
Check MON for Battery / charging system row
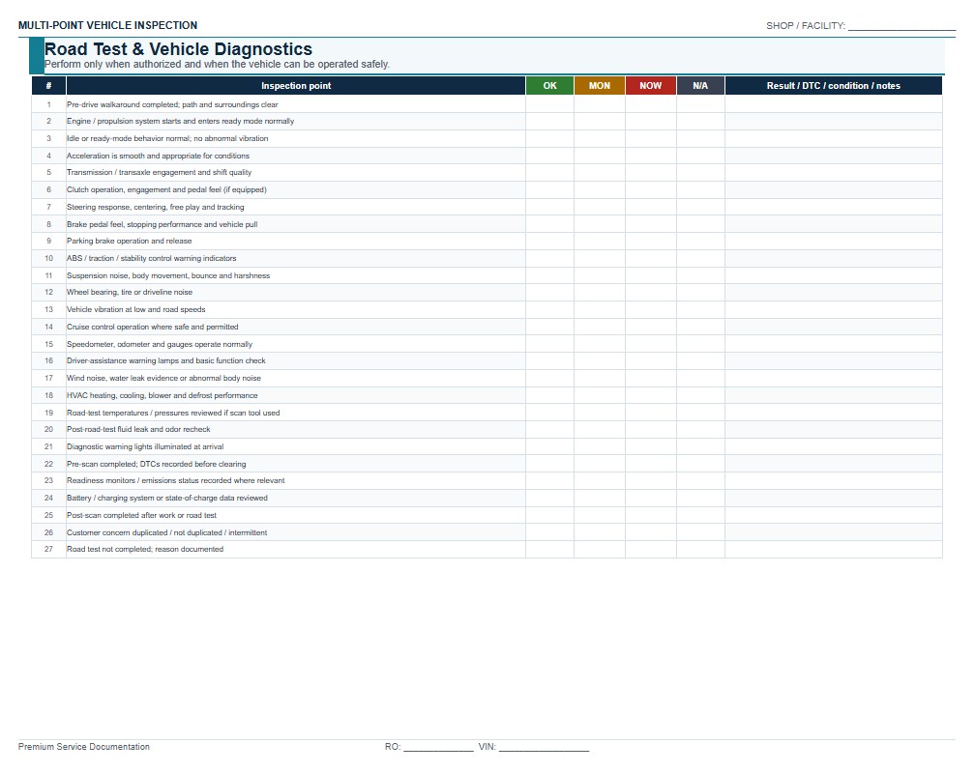(600, 499)
